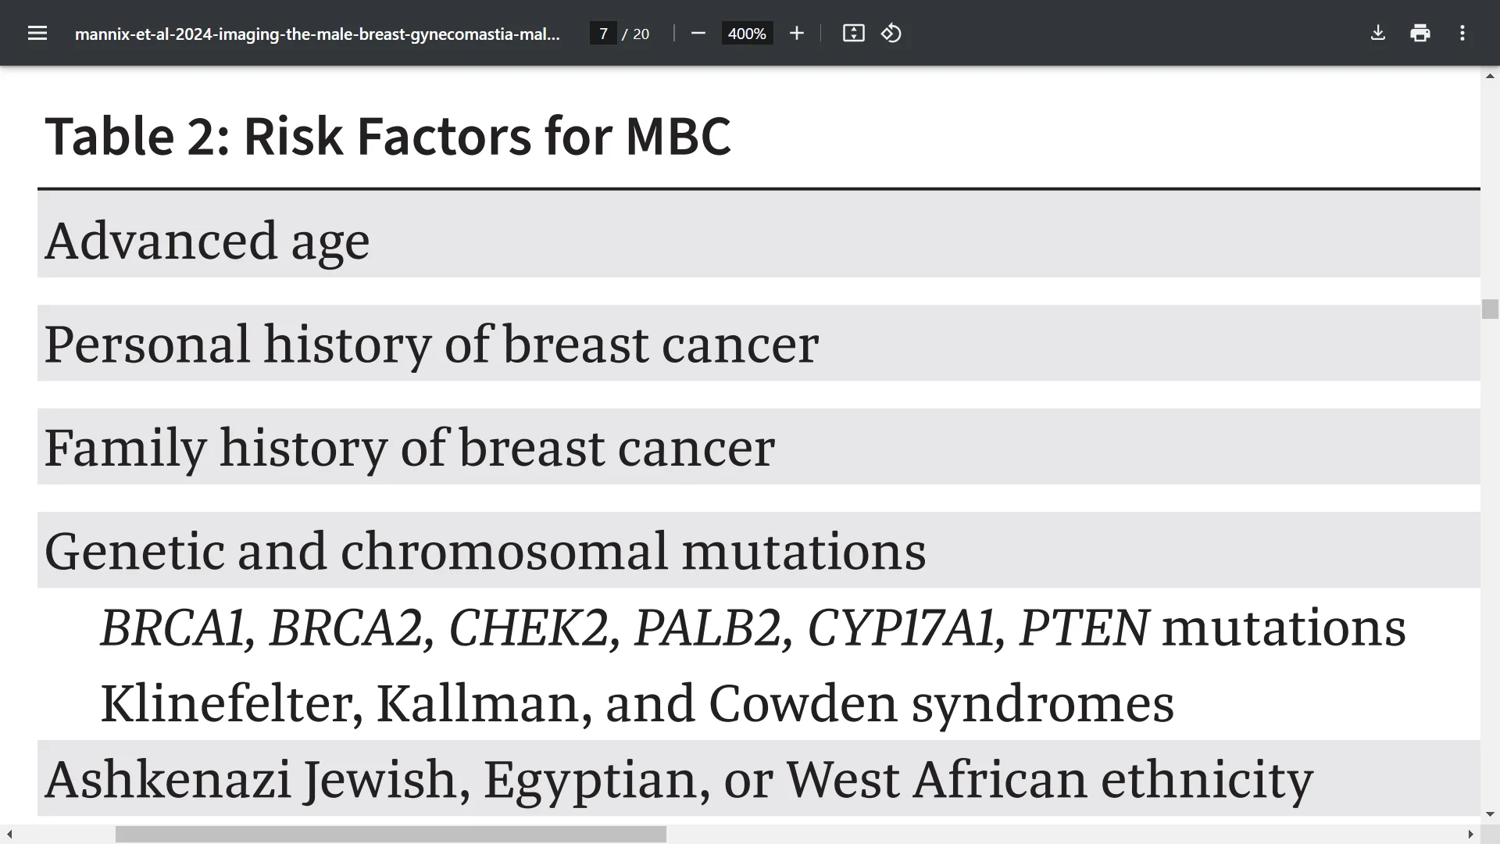Click the Advanced age table row
Viewport: 1500px width, 844px height.
point(759,239)
